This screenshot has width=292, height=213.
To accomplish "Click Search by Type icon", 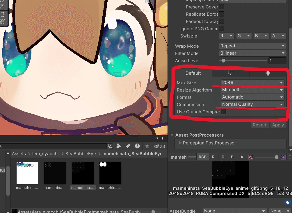I will [x=118, y=146].
